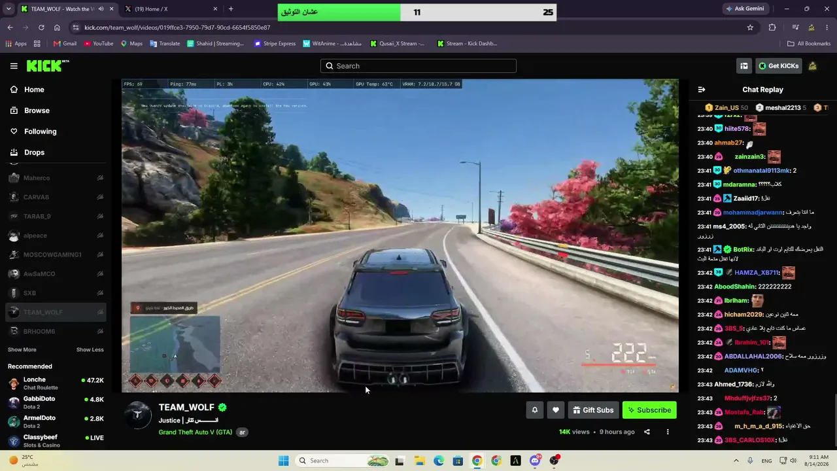Open the Gmail bookmark

tap(65, 44)
